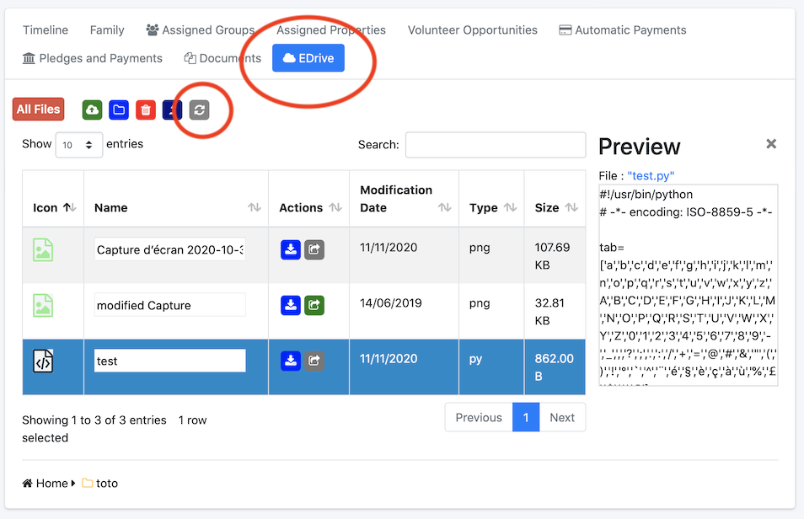Open the Show entries count dropdown

79,145
